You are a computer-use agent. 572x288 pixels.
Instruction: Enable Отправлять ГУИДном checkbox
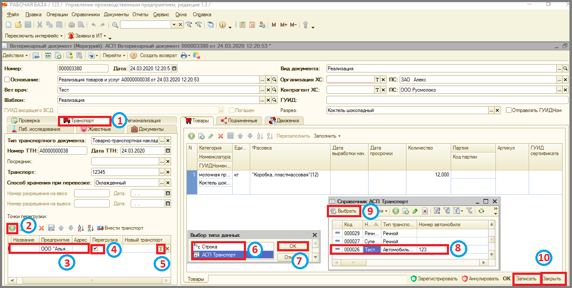[509, 110]
